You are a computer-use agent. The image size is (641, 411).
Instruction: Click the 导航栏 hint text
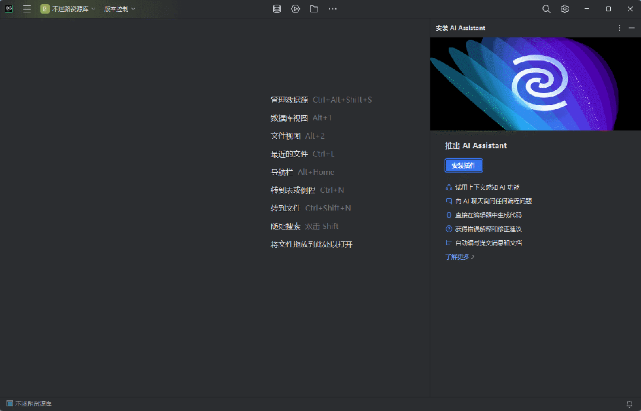282,172
